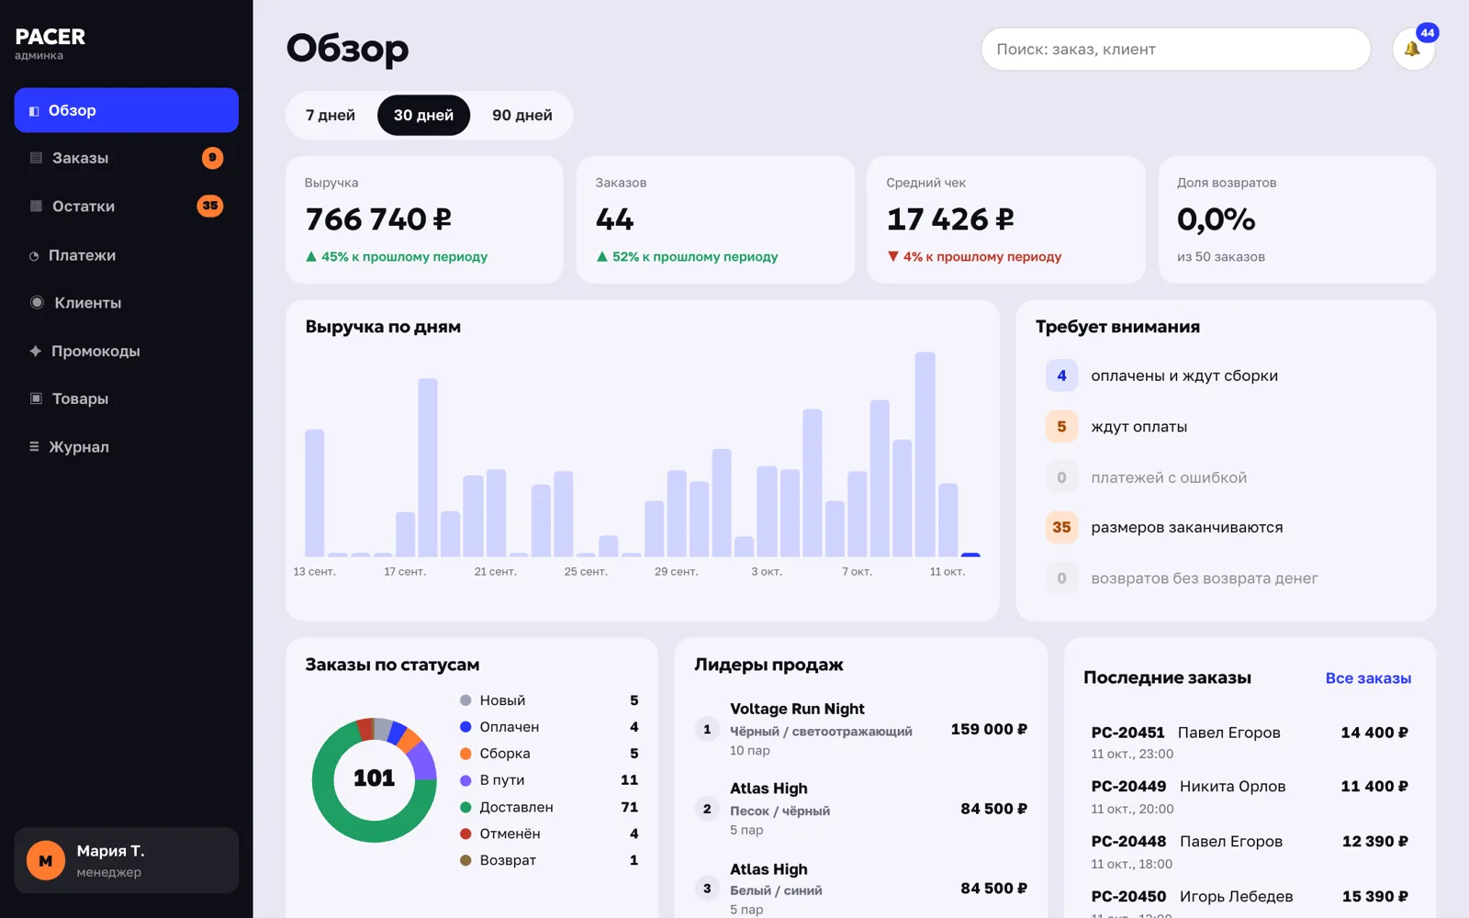
Task: Select the 7 дней period
Action: (x=331, y=116)
